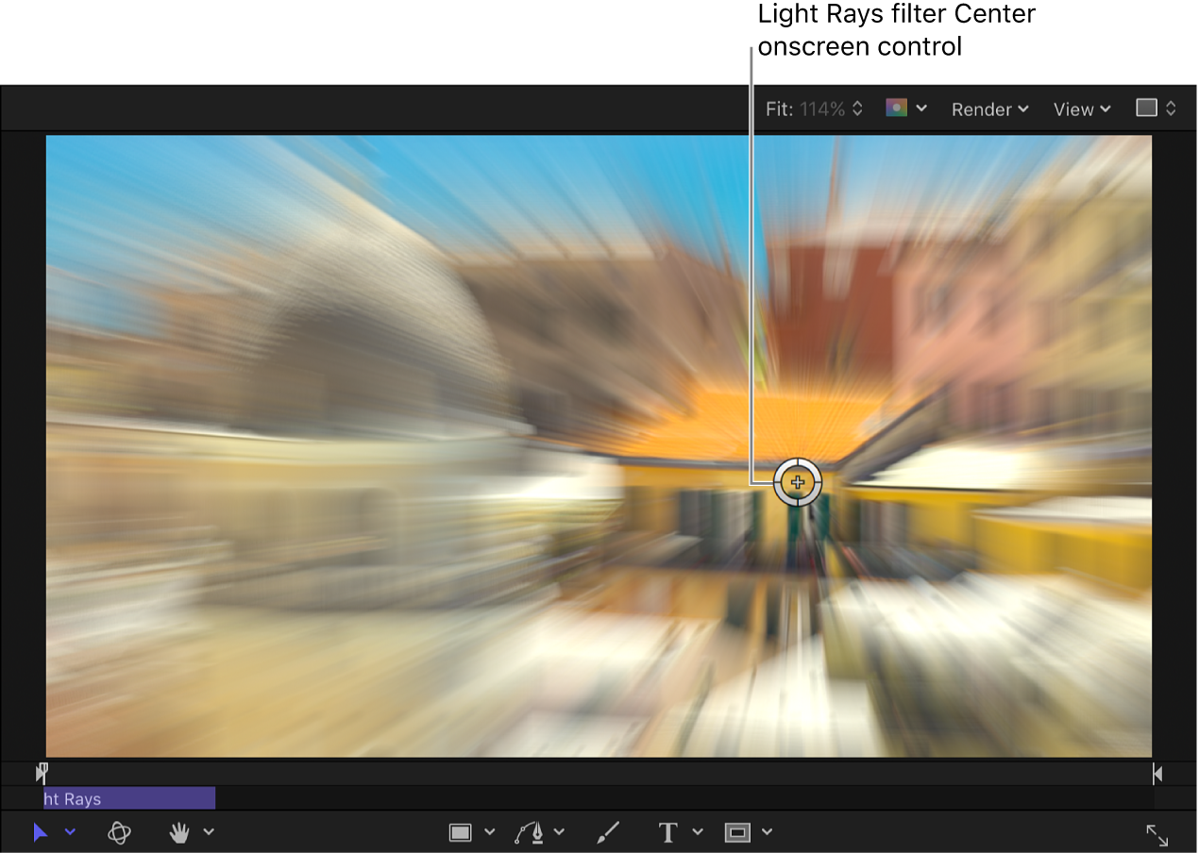The width and height of the screenshot is (1199, 853).
Task: Expand the shape tool options chevron
Action: pyautogui.click(x=490, y=832)
